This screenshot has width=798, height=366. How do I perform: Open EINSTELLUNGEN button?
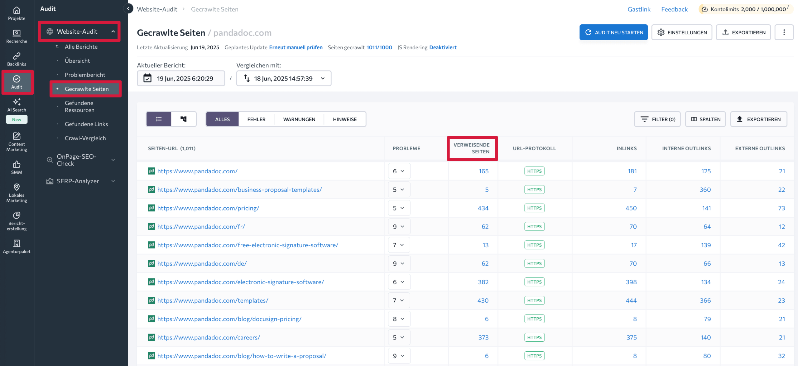[x=682, y=32]
